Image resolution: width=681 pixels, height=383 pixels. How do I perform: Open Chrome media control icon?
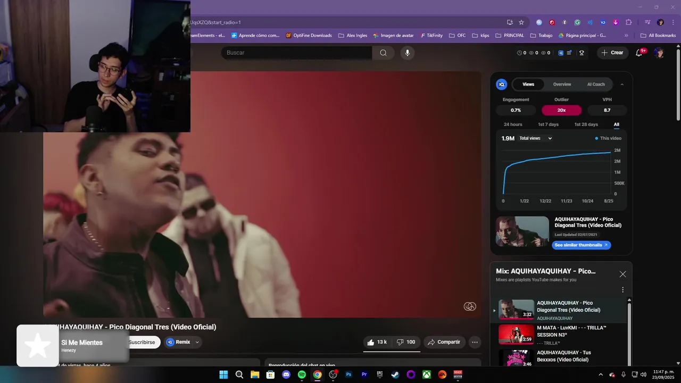(647, 22)
